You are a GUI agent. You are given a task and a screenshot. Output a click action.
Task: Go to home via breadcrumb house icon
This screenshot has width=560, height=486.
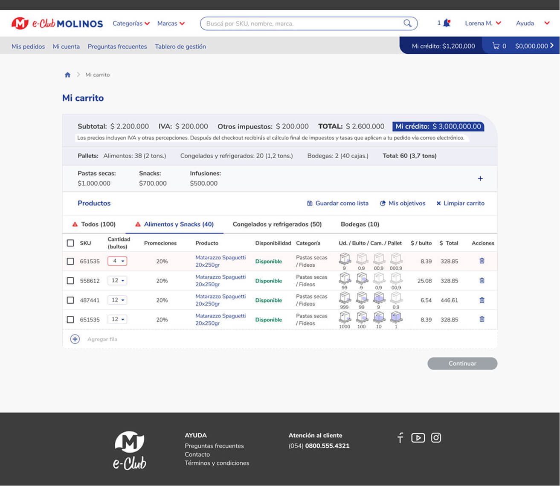tap(67, 75)
